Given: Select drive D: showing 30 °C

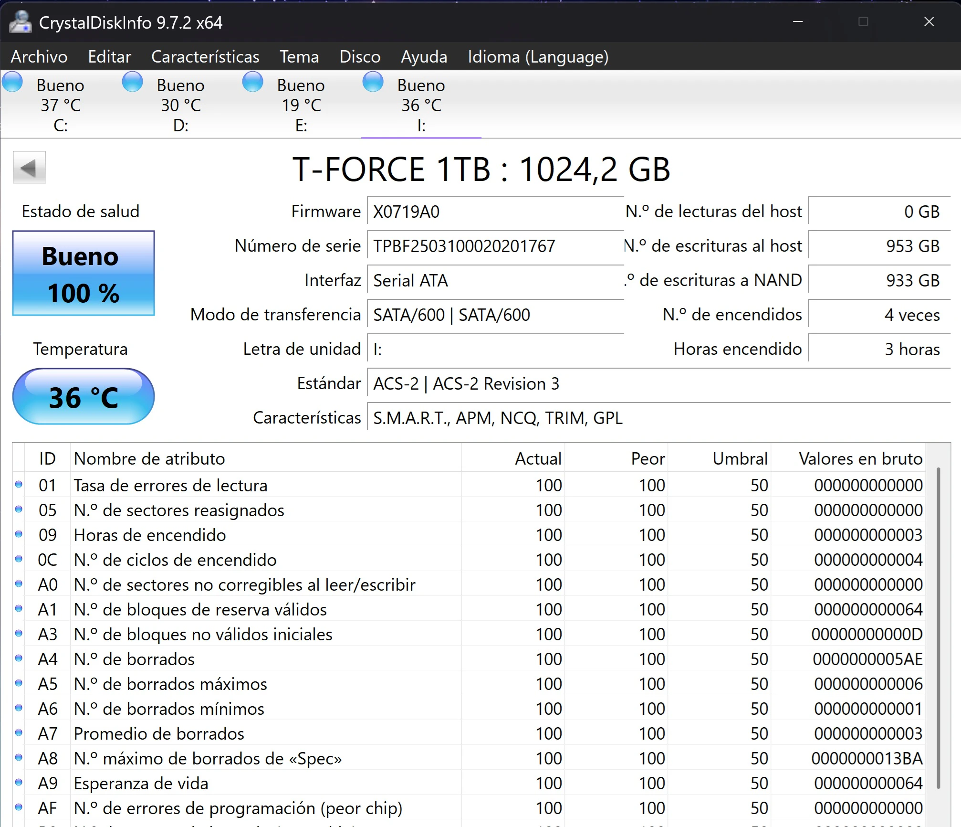Looking at the screenshot, I should pos(181,104).
